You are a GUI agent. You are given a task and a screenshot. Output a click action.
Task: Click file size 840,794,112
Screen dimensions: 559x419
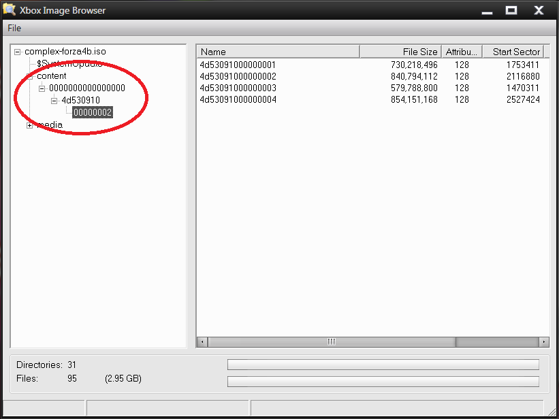[x=414, y=76]
